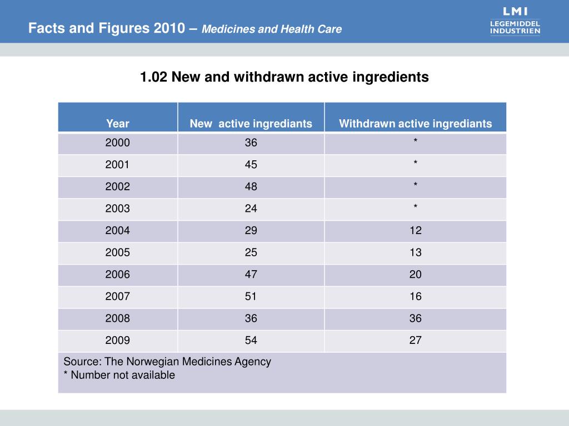This screenshot has height=426, width=569.
Task: Click the withdrawn asterisk in the 2003 row
Action: pyautogui.click(x=416, y=206)
